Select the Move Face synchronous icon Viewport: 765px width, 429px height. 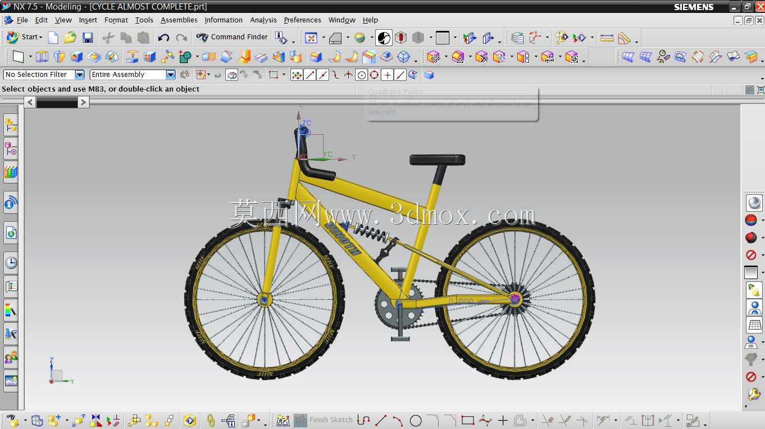[x=433, y=57]
